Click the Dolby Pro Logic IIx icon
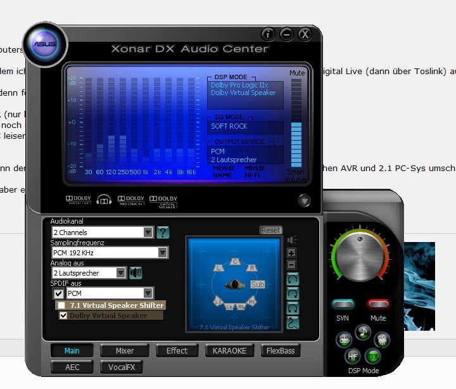The height and width of the screenshot is (389, 456). click(131, 200)
